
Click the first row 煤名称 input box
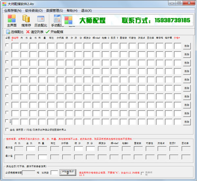15,46
